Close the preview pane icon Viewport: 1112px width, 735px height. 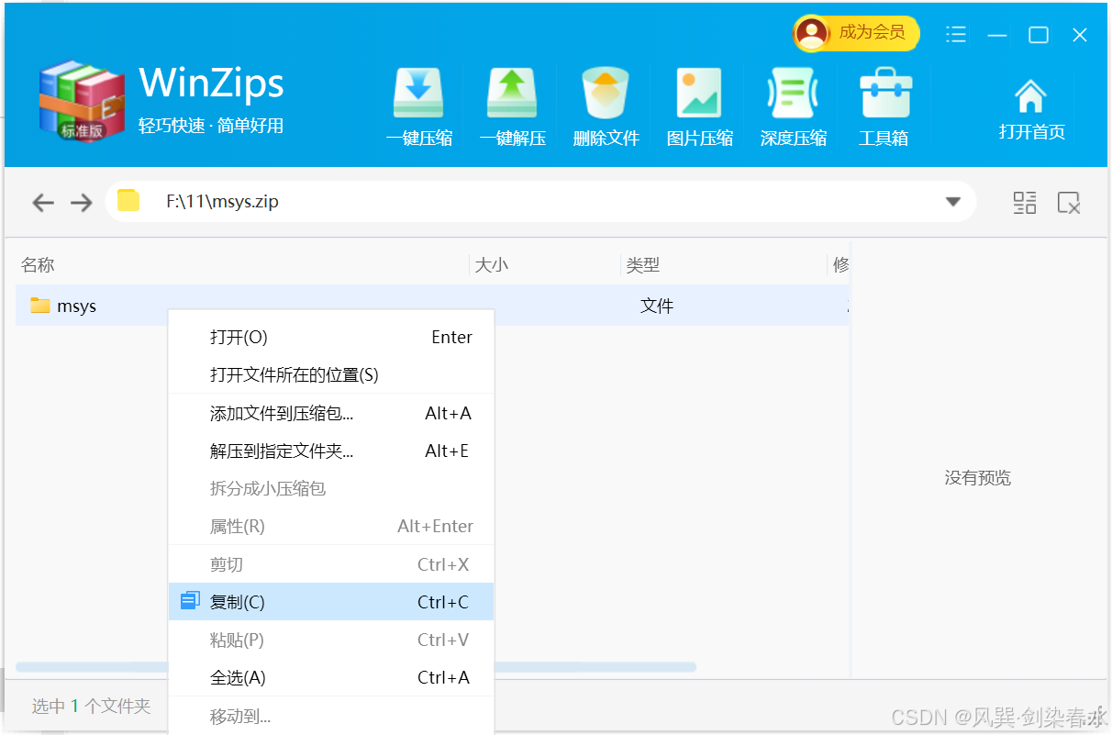pyautogui.click(x=1069, y=203)
